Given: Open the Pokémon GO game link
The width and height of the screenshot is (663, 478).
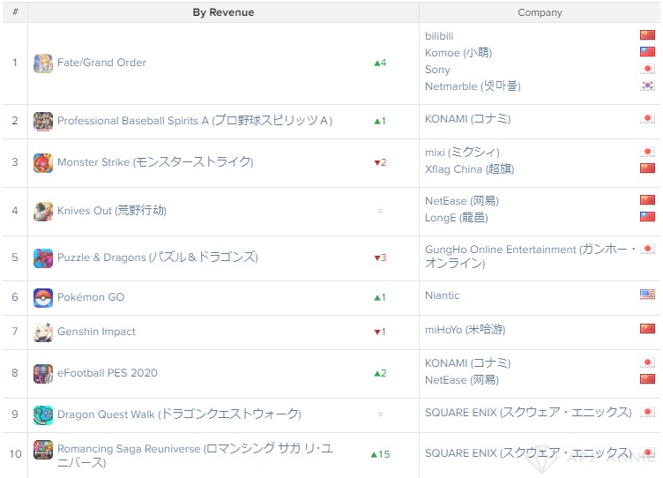Looking at the screenshot, I should tap(91, 297).
